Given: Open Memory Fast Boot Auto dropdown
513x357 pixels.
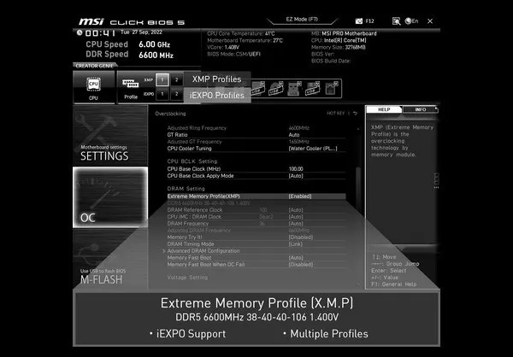Looking at the screenshot, I should [x=296, y=258].
